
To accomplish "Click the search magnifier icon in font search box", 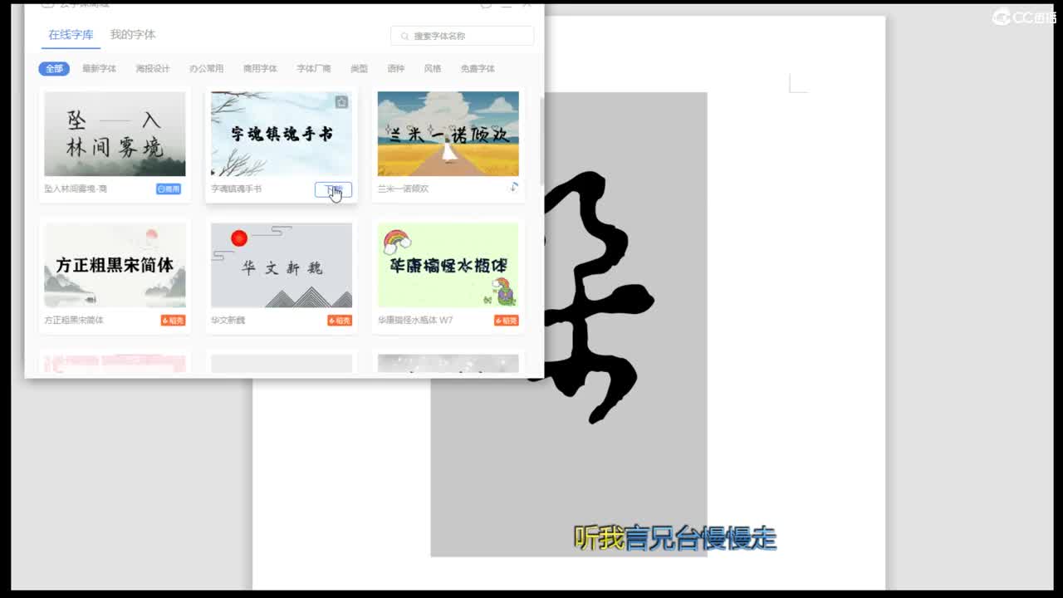I will pyautogui.click(x=402, y=36).
